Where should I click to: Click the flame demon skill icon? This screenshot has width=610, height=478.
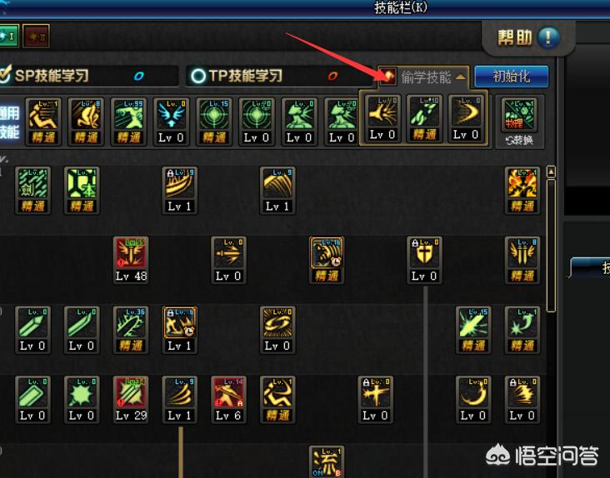(522, 190)
